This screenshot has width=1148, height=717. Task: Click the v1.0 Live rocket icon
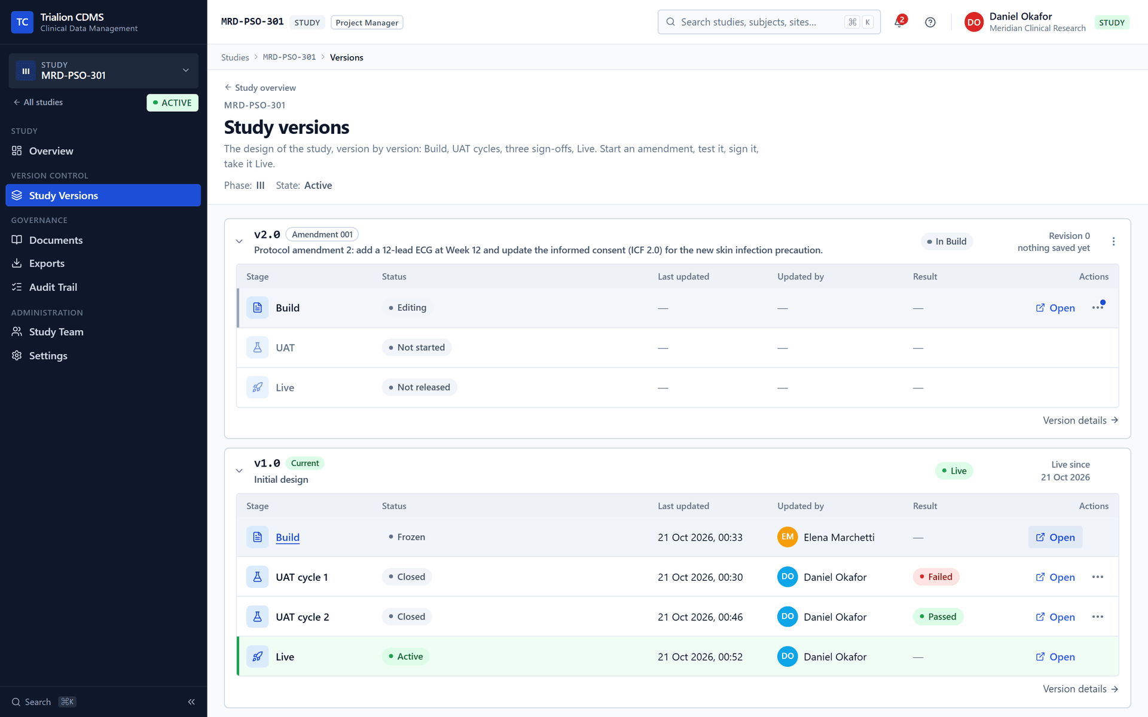coord(257,657)
